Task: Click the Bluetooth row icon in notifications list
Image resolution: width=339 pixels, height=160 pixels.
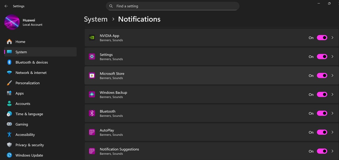Action: tap(92, 113)
